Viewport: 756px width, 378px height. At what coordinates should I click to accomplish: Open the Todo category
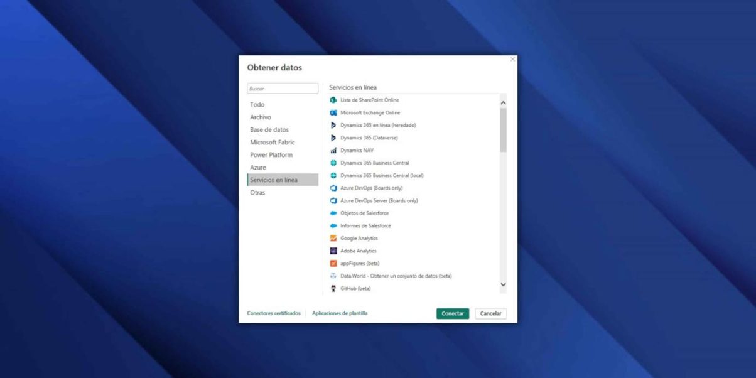pyautogui.click(x=257, y=105)
